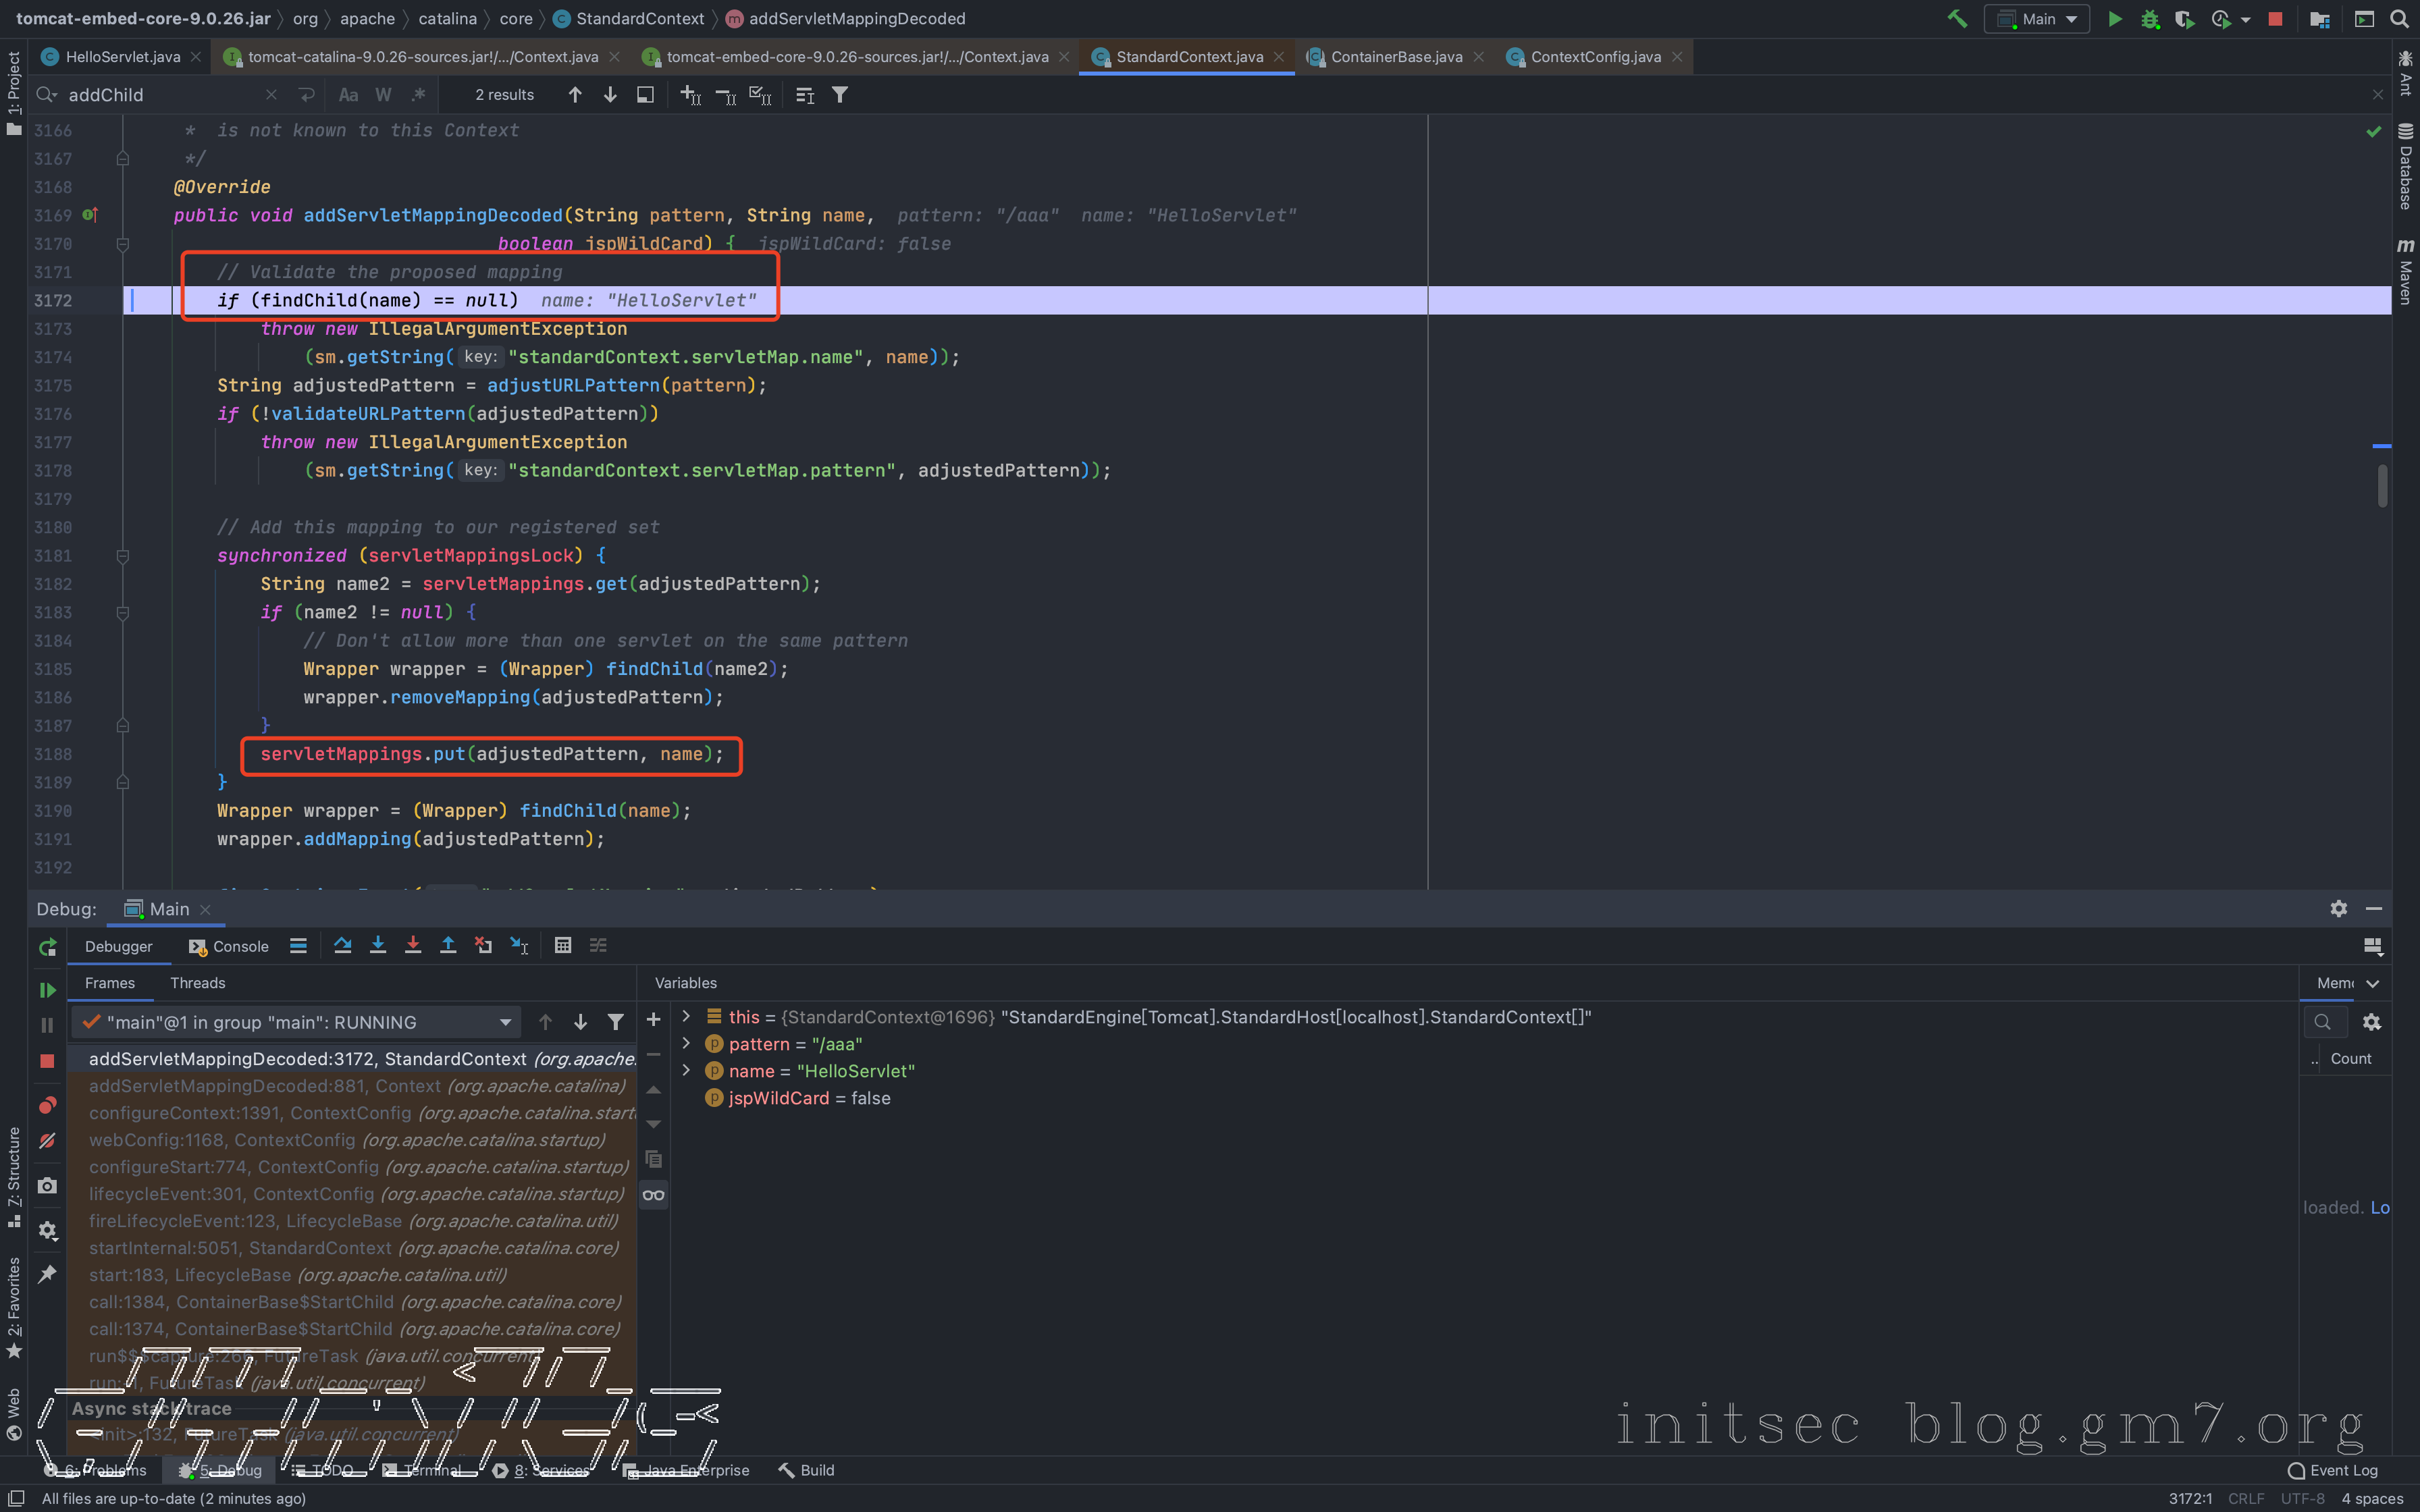Click the addChild search input field

[160, 95]
